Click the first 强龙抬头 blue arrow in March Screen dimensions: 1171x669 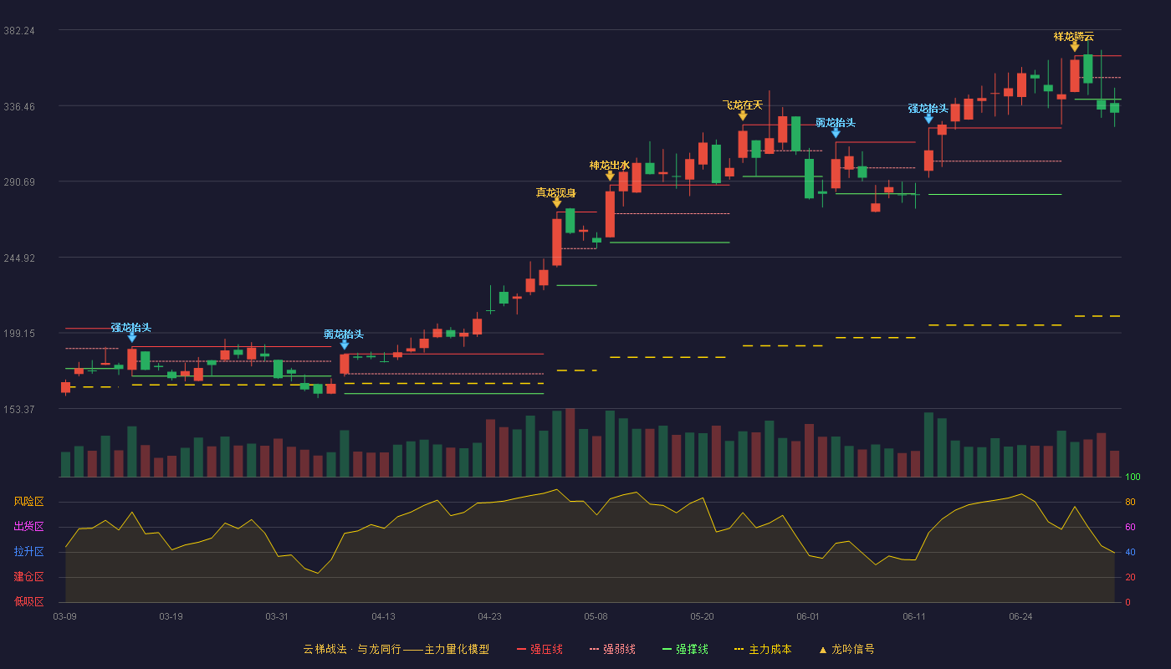click(131, 338)
